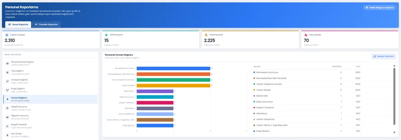Click the Toplam Çalışan people icon
Viewport: 401px width, 140px height.
click(7, 35)
